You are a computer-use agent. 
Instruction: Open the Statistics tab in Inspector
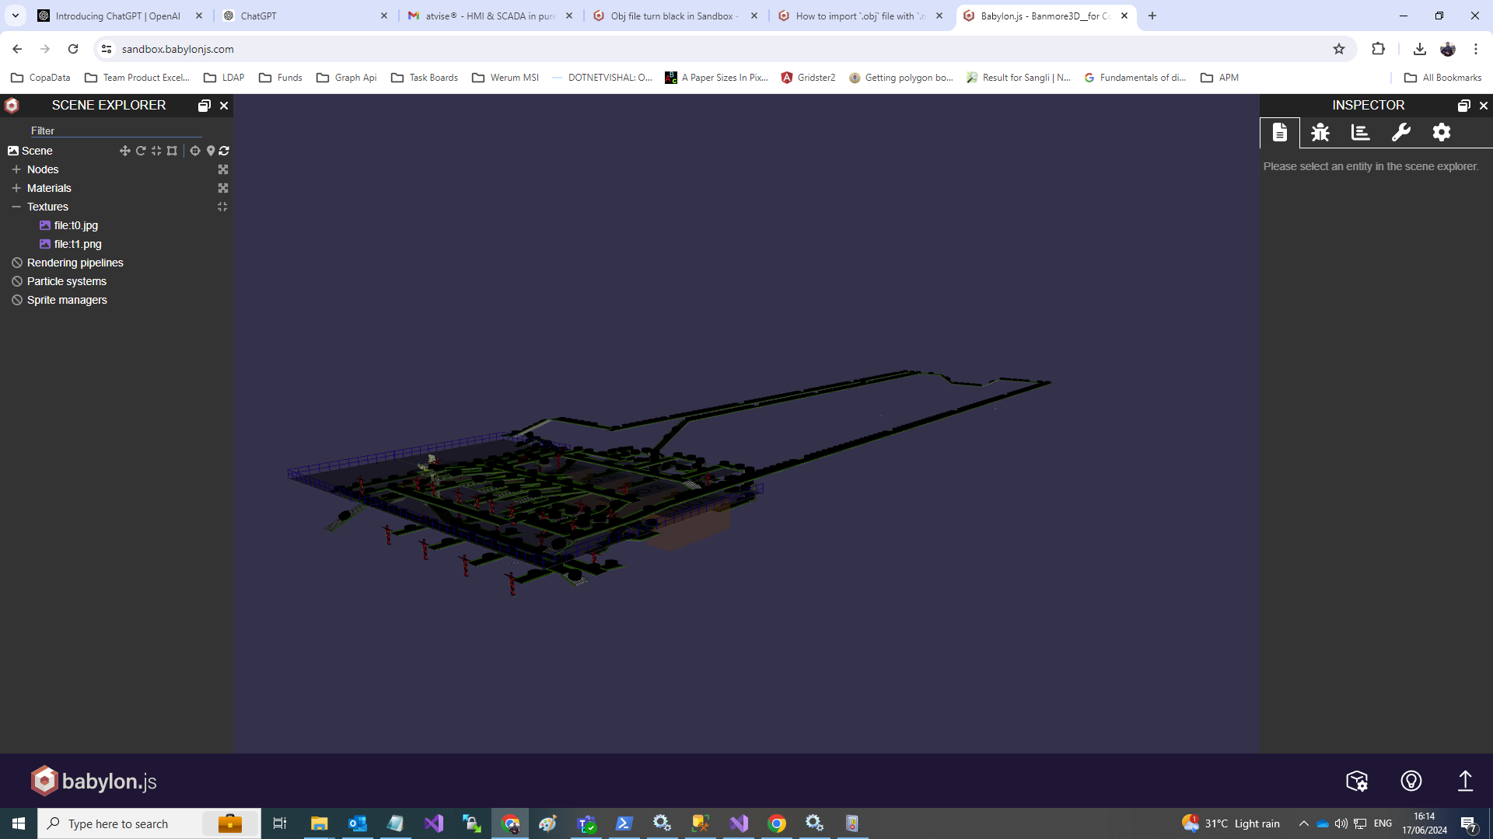pos(1360,133)
